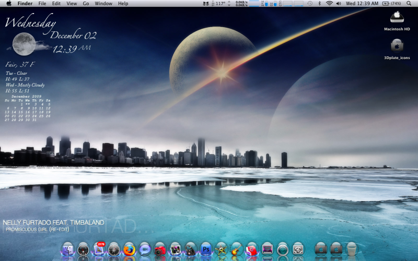Open the Wi-Fi status menu
The height and width of the screenshot is (261, 418).
tap(330, 4)
